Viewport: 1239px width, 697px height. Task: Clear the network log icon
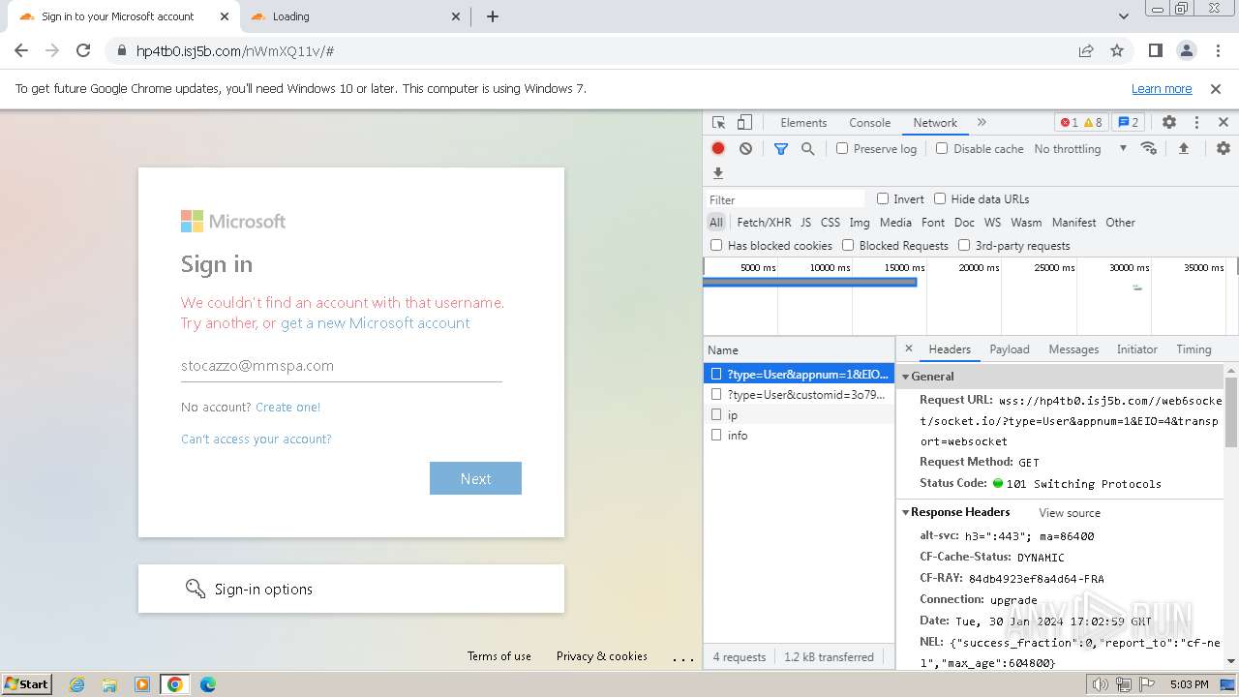click(x=745, y=148)
